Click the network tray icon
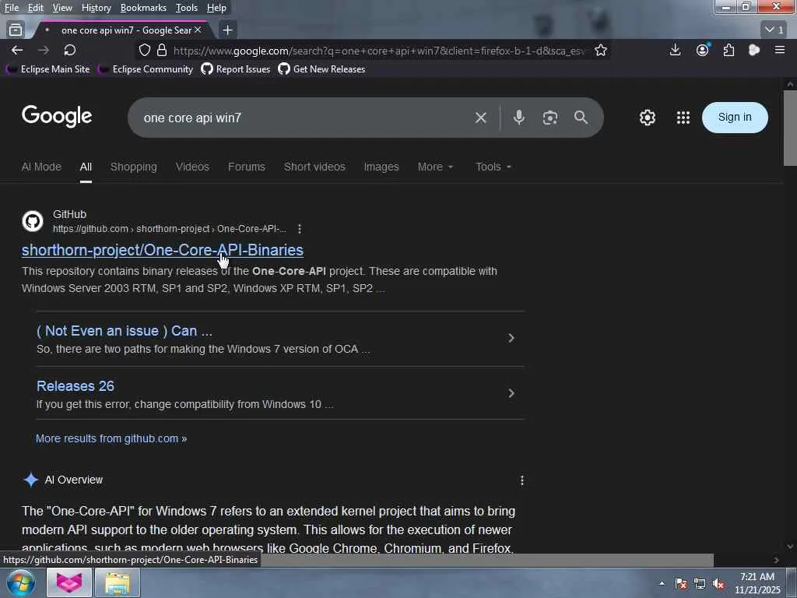Screen dimensions: 797x598 click(x=700, y=584)
